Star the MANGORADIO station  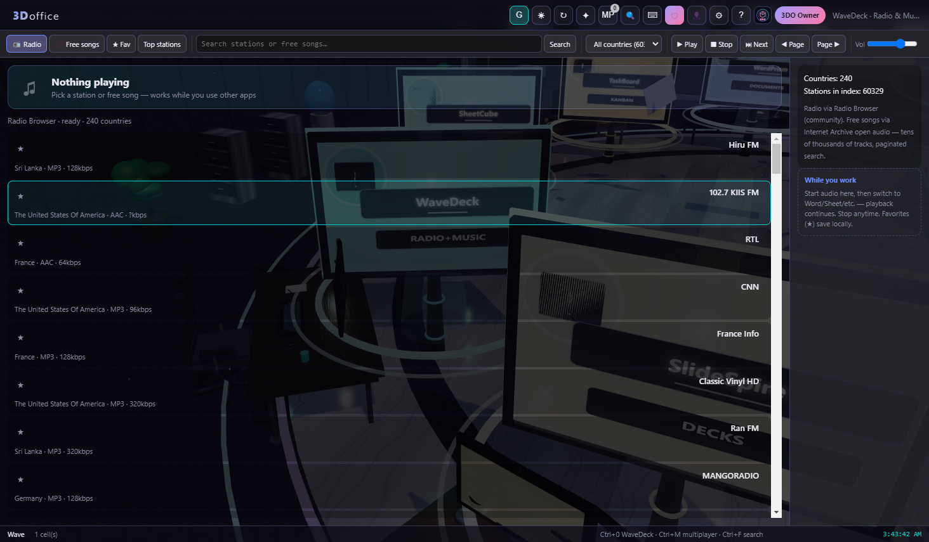coord(20,480)
